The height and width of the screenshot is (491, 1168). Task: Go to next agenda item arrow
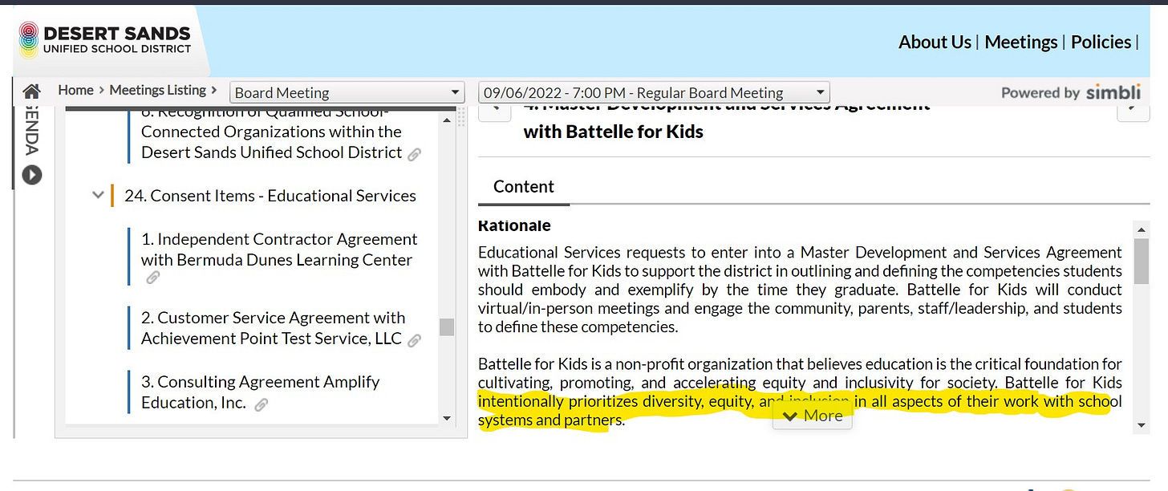point(1134,110)
